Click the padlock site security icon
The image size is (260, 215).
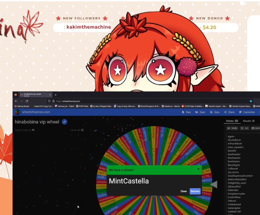(53, 101)
